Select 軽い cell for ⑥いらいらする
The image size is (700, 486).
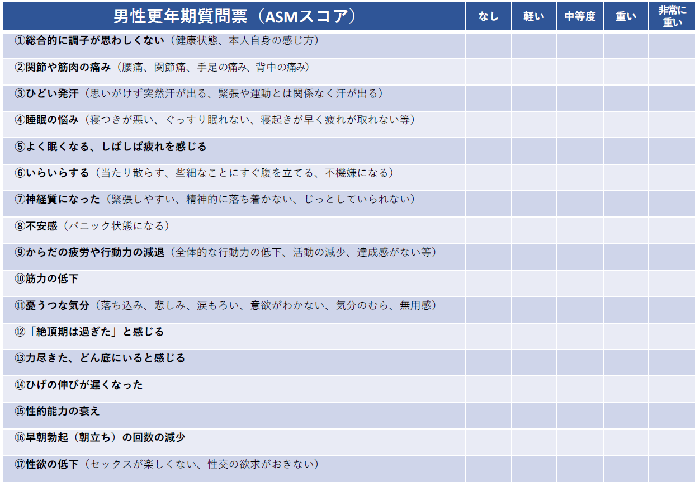[534, 177]
